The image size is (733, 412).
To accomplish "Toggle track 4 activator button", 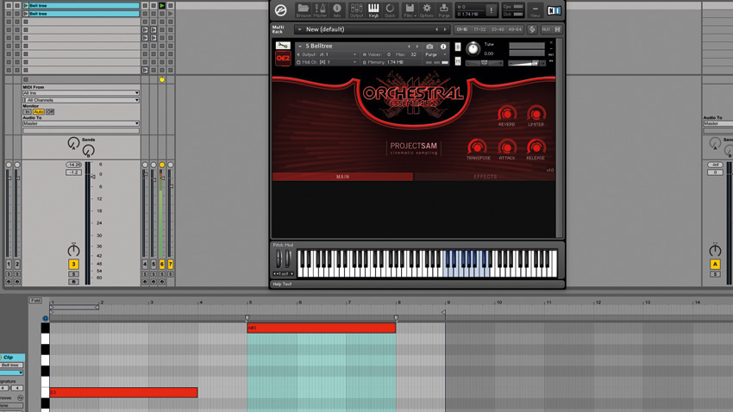I will (145, 264).
